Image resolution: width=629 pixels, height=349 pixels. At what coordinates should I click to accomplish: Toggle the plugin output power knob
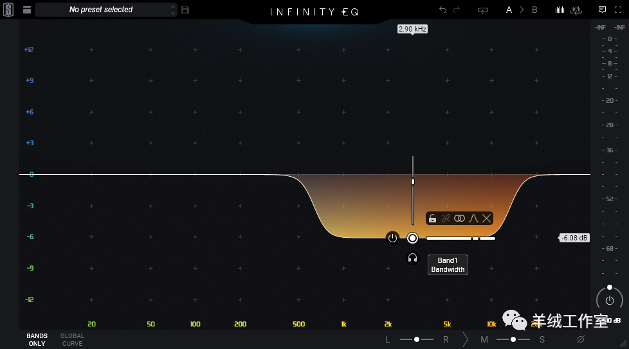(x=610, y=300)
